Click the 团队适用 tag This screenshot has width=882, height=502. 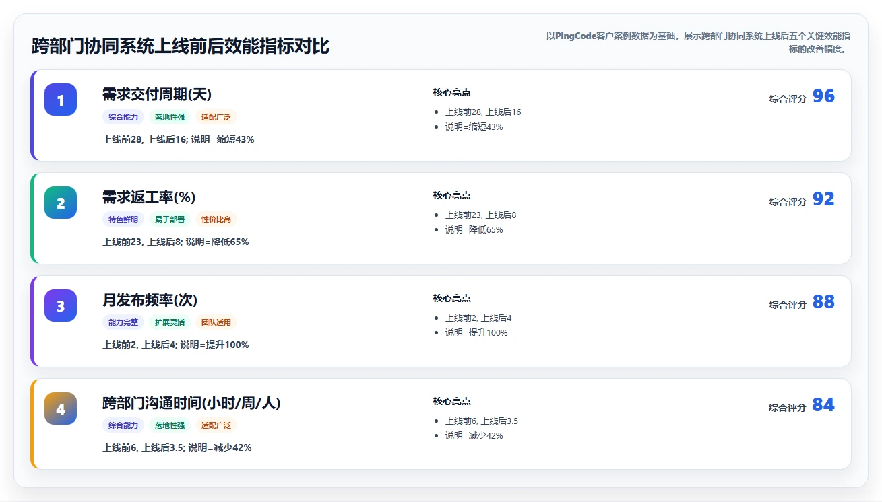pyautogui.click(x=216, y=322)
